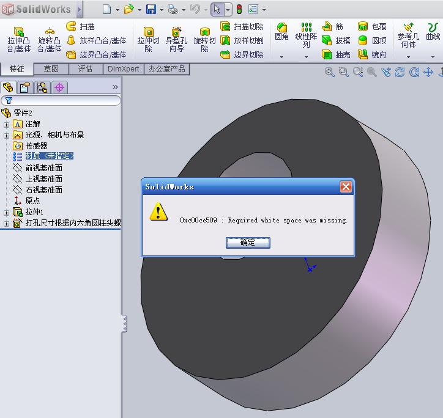
Task: Activate the select cursor tool
Action: 217,9
